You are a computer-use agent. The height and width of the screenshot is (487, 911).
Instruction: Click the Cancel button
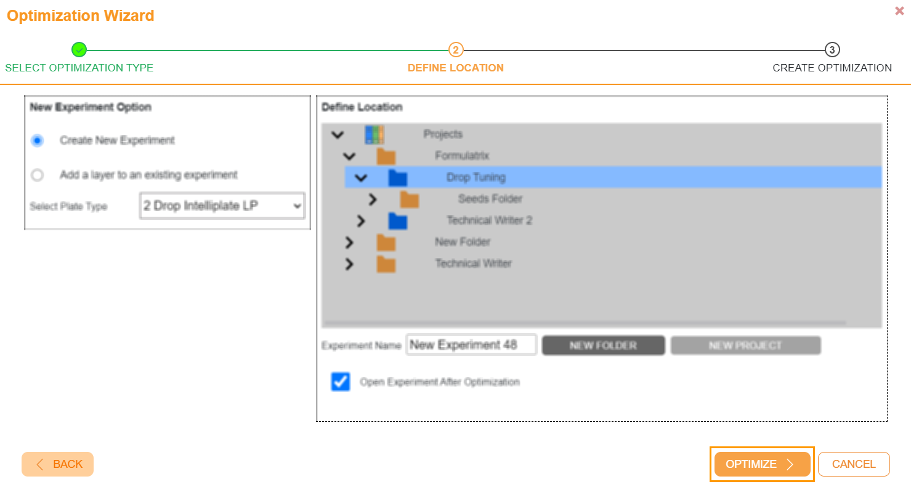pyautogui.click(x=854, y=464)
